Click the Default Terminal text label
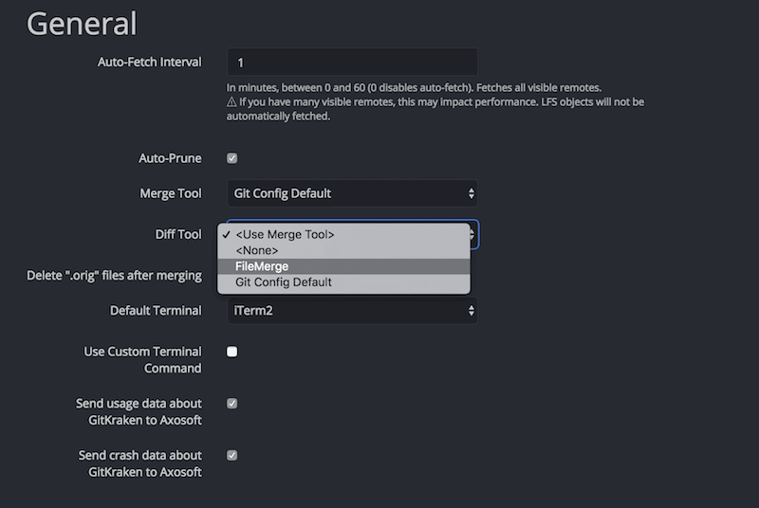The image size is (759, 508). coord(156,310)
